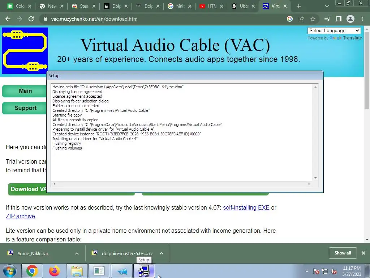This screenshot has width=370, height=278.
Task: Bookmark this page with the star
Action: pos(313,19)
